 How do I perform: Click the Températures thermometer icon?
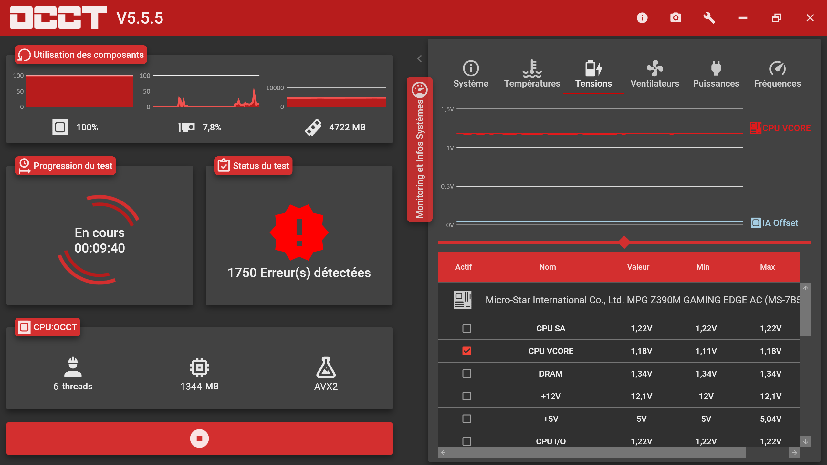point(532,68)
